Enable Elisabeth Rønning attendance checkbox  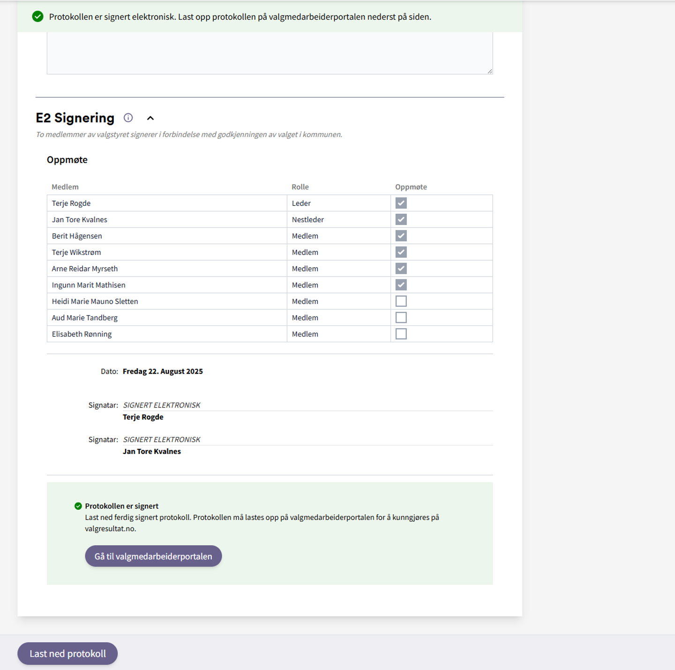point(401,334)
